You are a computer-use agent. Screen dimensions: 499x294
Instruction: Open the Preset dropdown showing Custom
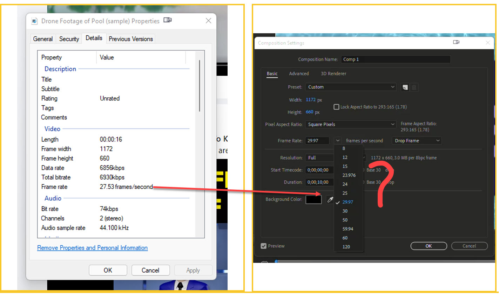[x=351, y=87]
